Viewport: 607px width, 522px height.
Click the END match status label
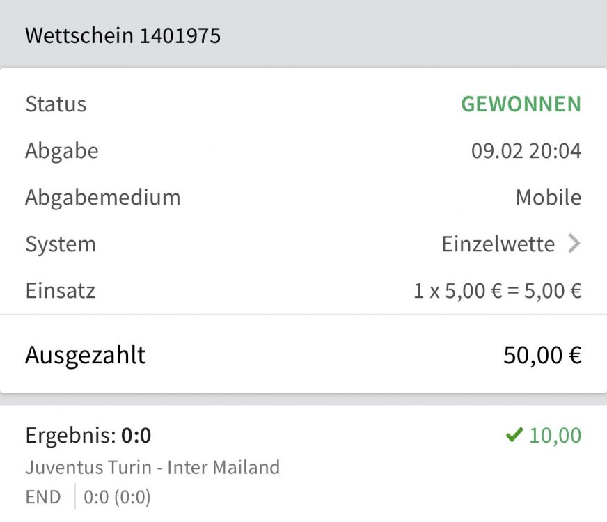tap(43, 497)
